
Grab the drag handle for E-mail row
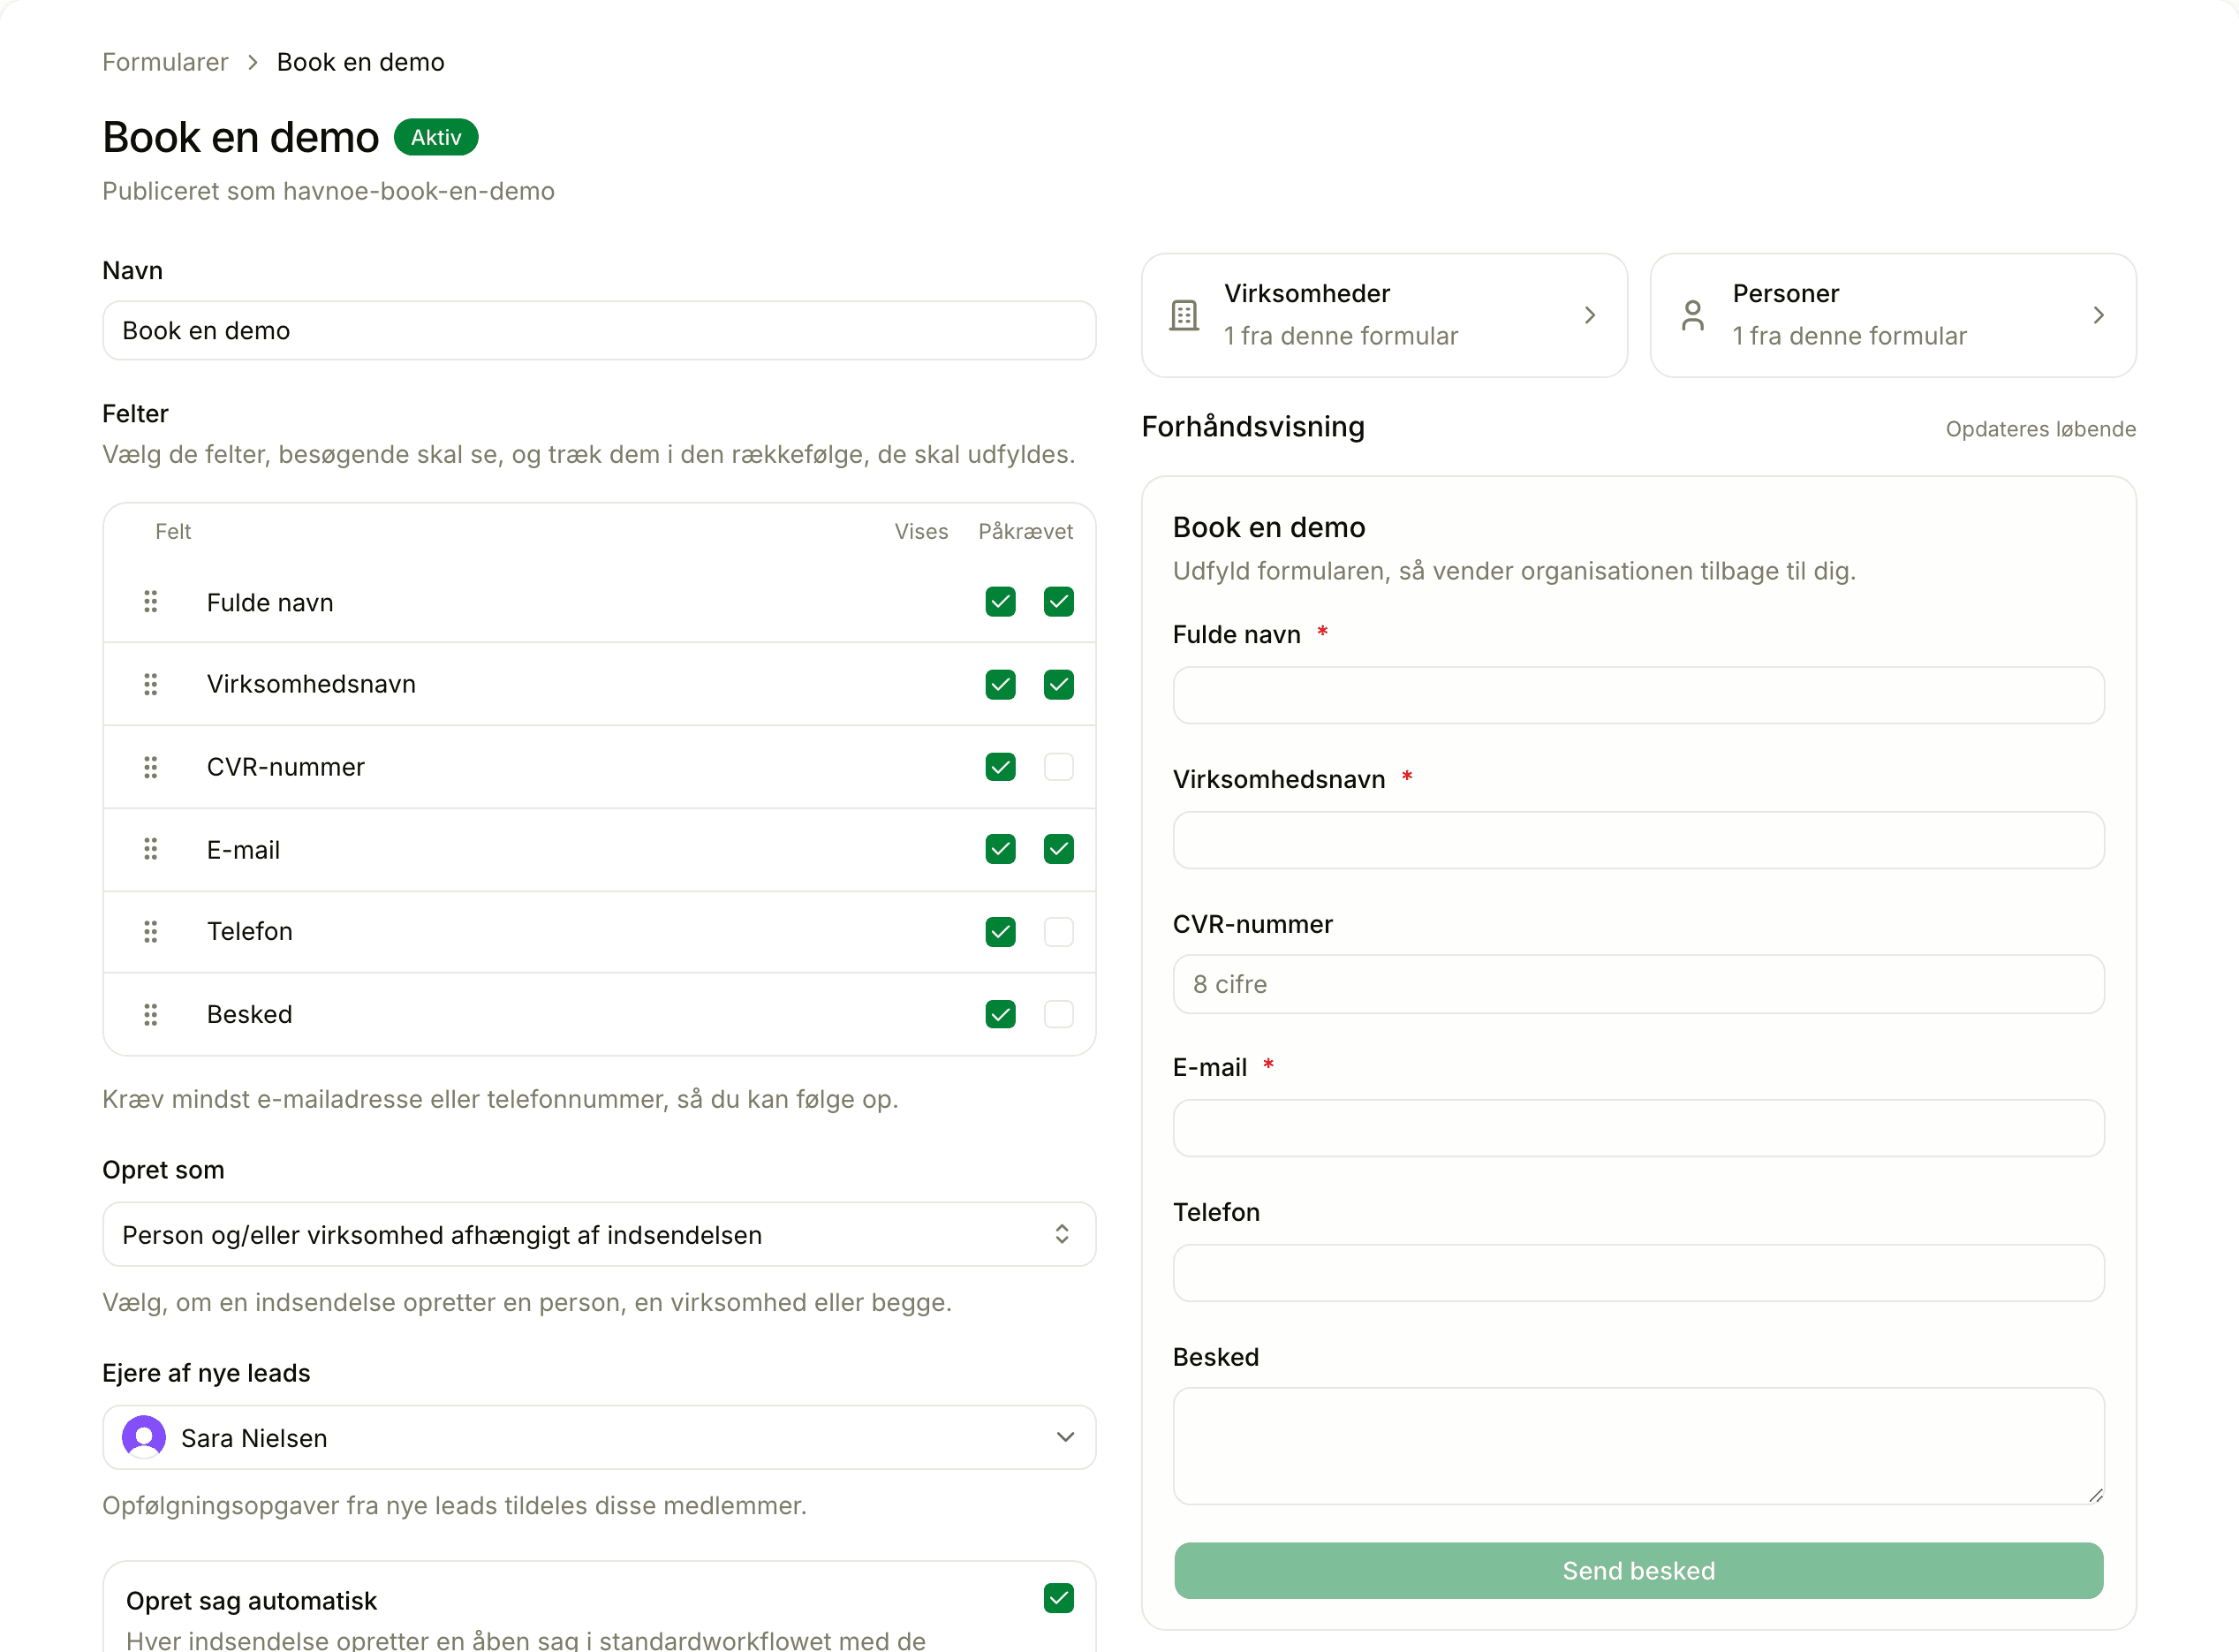151,849
